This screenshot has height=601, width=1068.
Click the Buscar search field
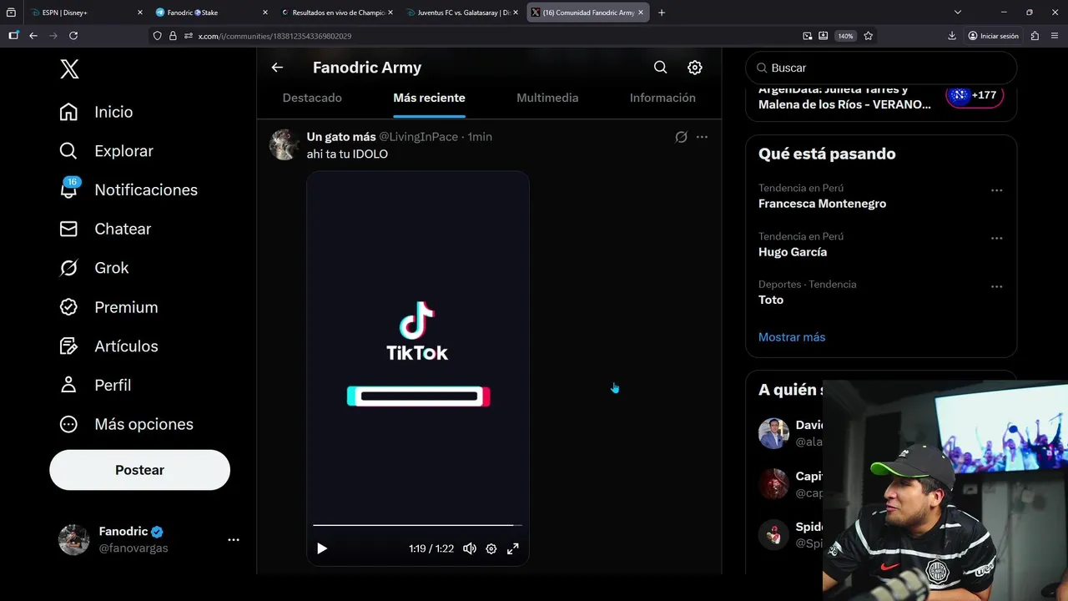click(881, 68)
